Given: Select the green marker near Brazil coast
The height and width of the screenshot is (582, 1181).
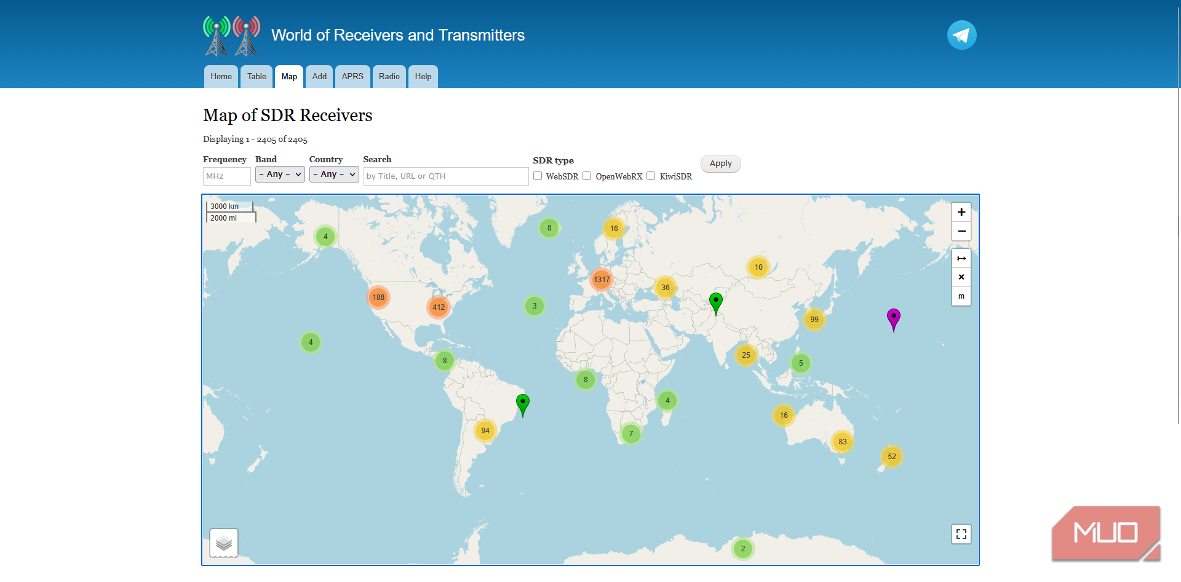Looking at the screenshot, I should (523, 404).
